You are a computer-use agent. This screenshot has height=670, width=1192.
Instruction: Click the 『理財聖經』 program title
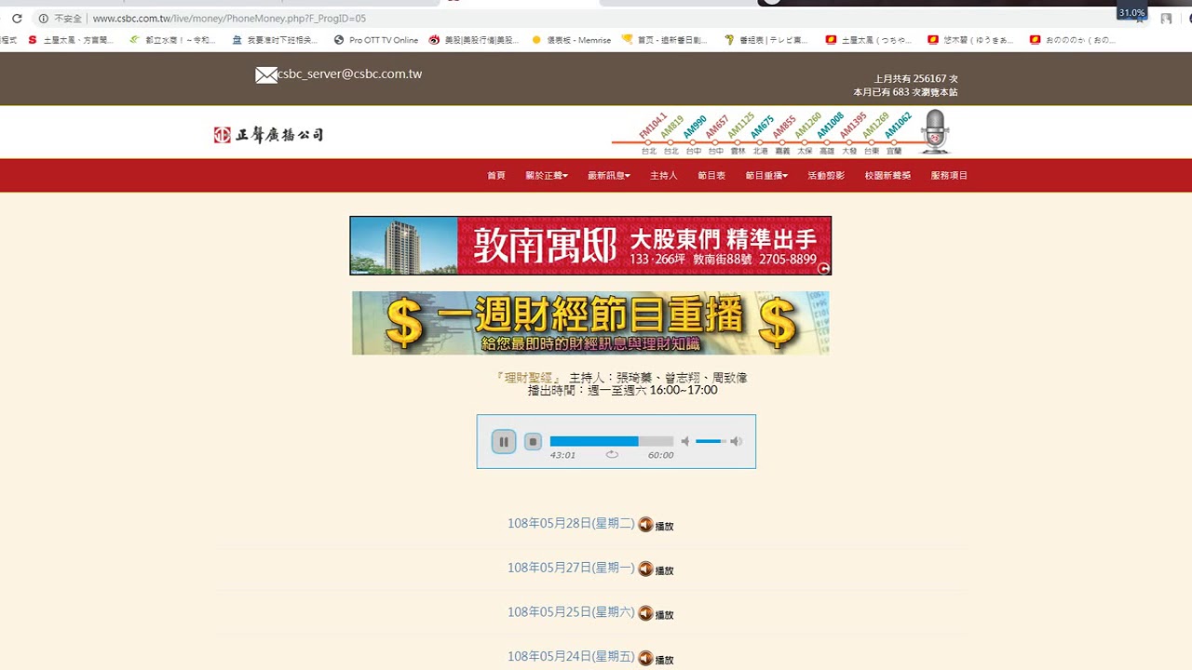click(x=529, y=377)
